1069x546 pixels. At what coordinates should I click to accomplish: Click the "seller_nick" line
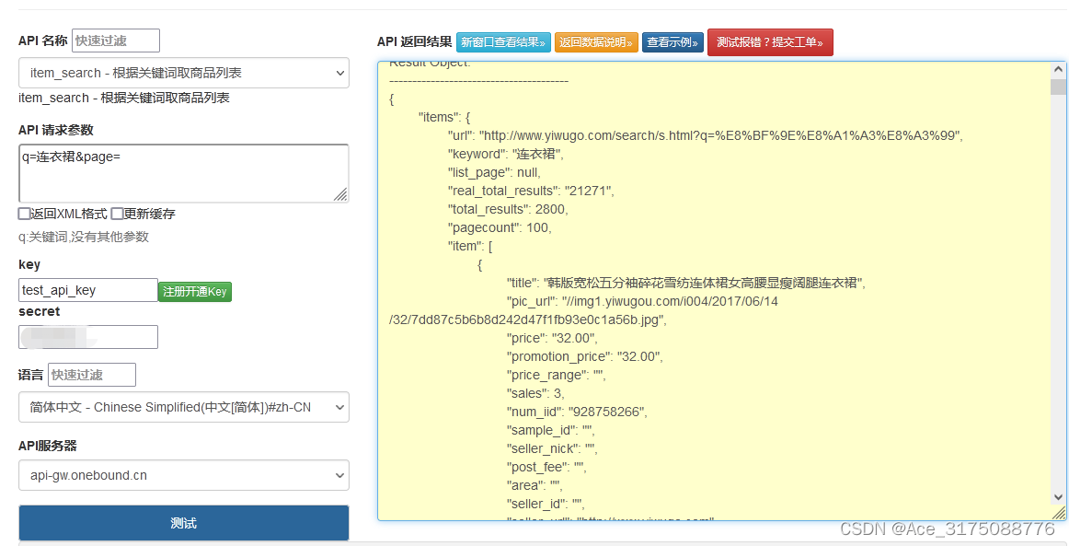click(x=552, y=449)
